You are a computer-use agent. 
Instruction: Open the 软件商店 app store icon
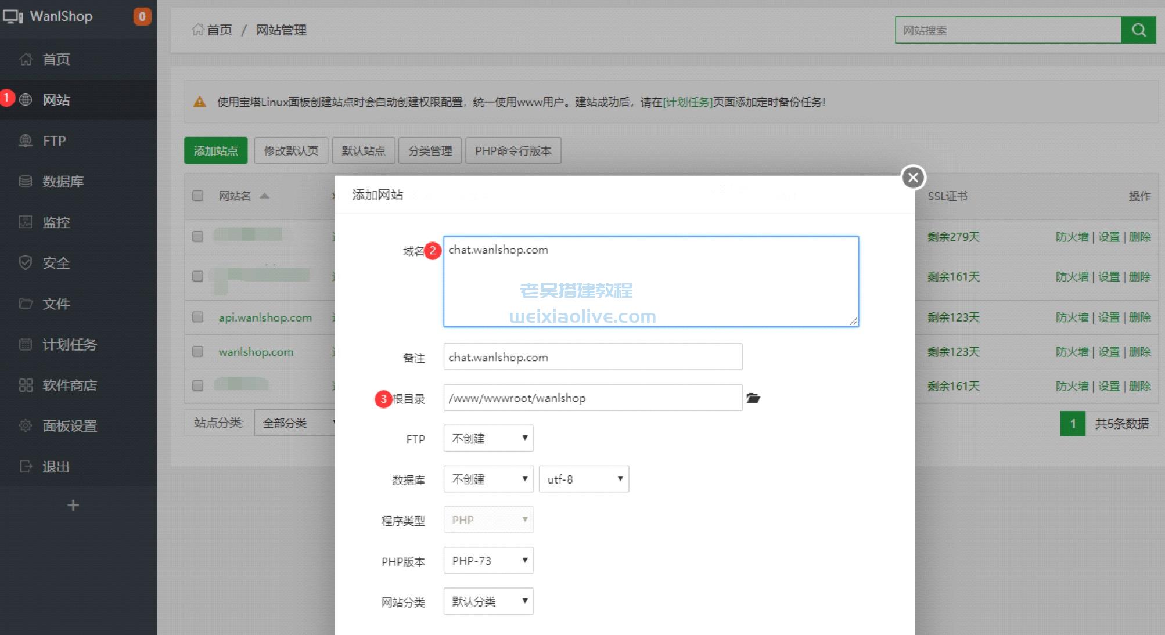(26, 385)
